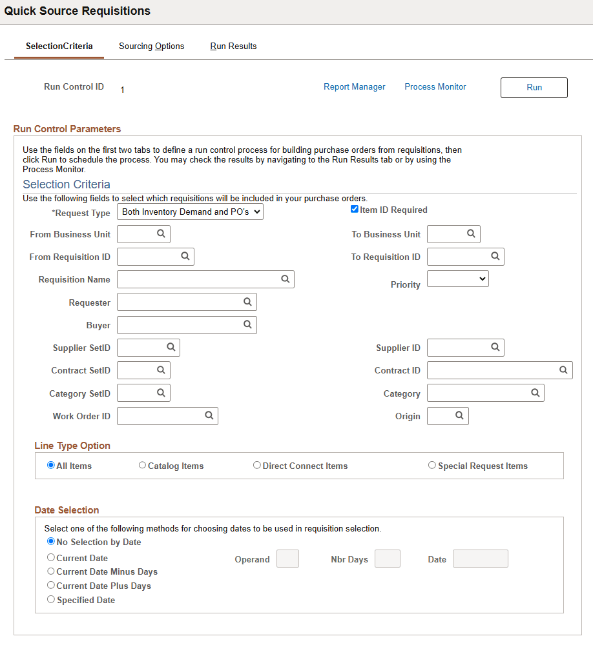Open the To Requisition ID lookup
593x645 pixels.
point(496,257)
